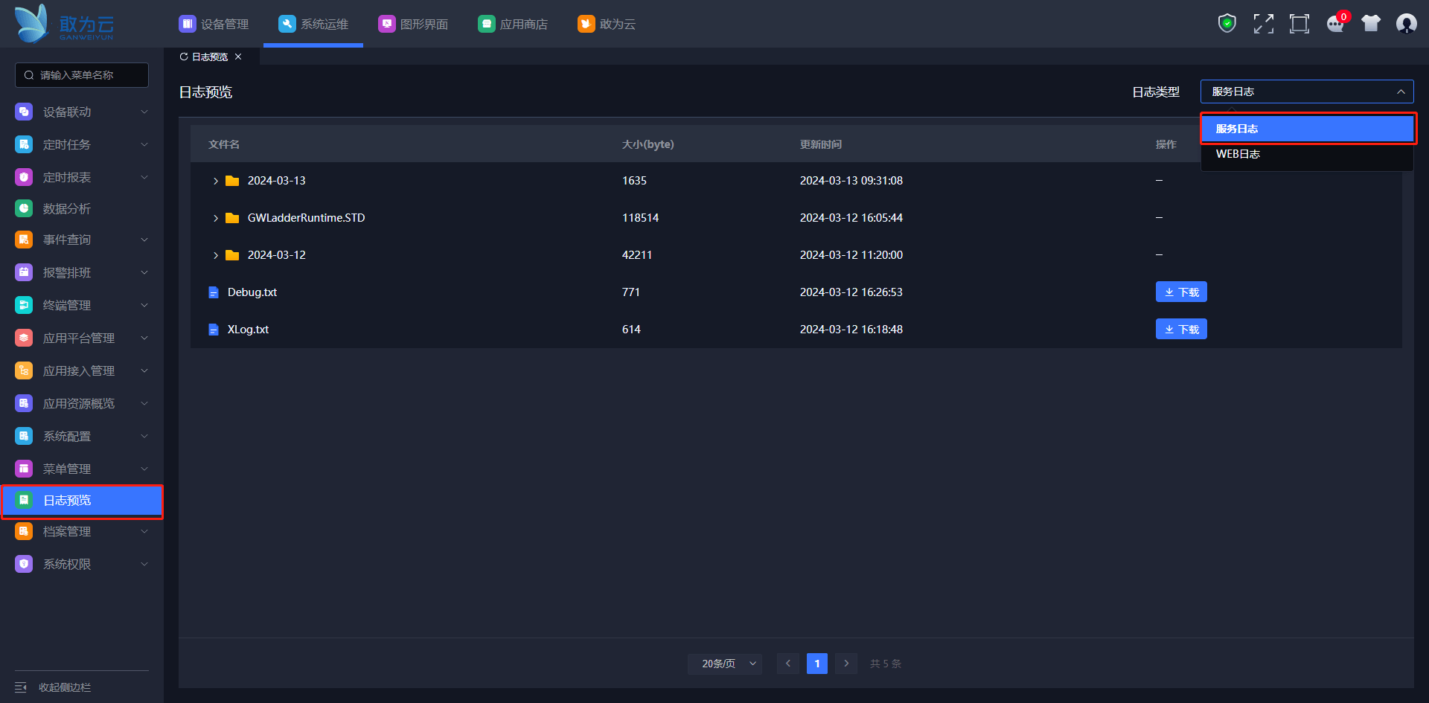Click the Debug.txt file icon
Image resolution: width=1429 pixels, height=703 pixels.
point(214,292)
